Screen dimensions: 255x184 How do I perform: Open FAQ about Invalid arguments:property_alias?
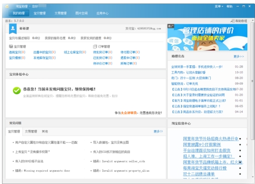click(121, 170)
